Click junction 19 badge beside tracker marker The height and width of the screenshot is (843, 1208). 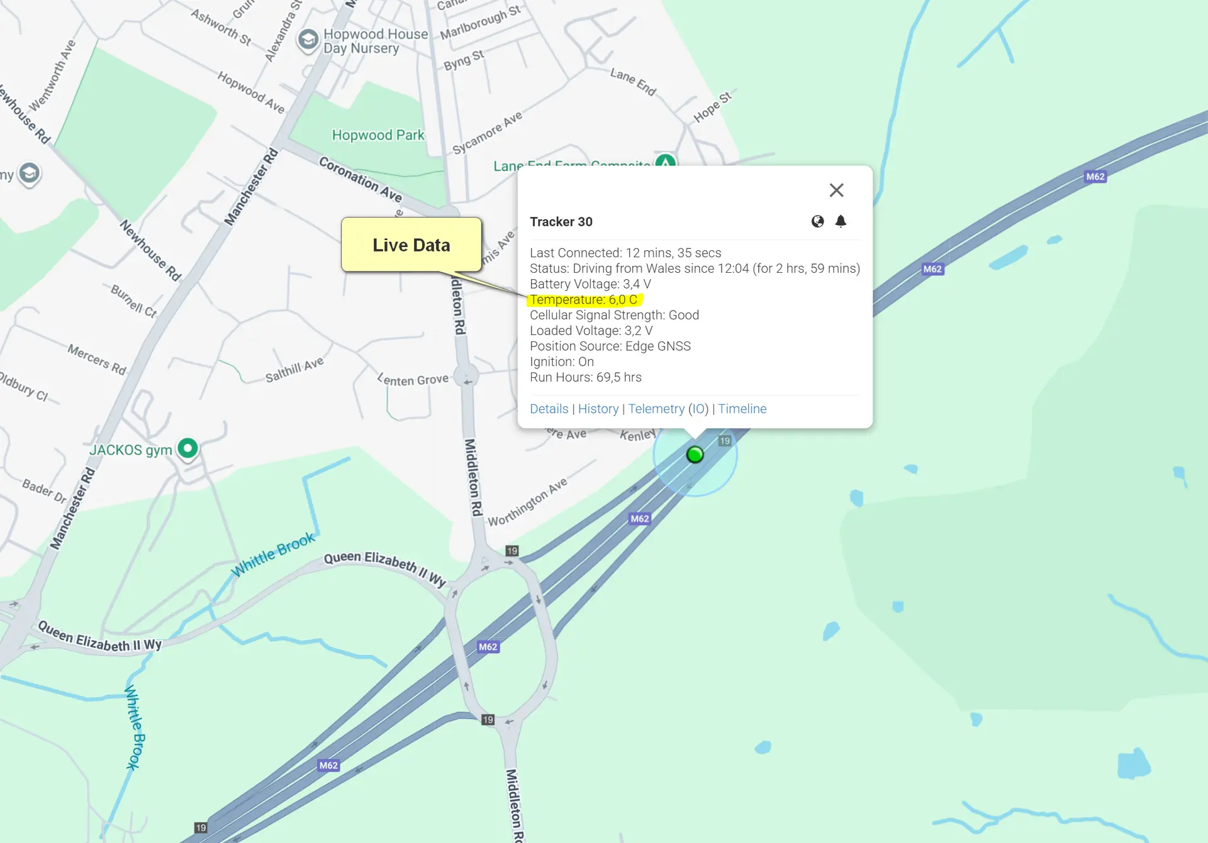(x=725, y=441)
